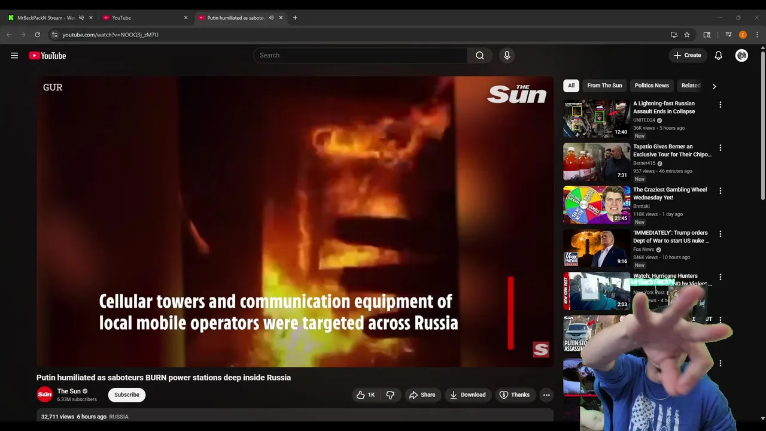Viewport: 766px width, 431px height.
Task: Open options for Tapatío Gives Berner video
Action: click(721, 147)
